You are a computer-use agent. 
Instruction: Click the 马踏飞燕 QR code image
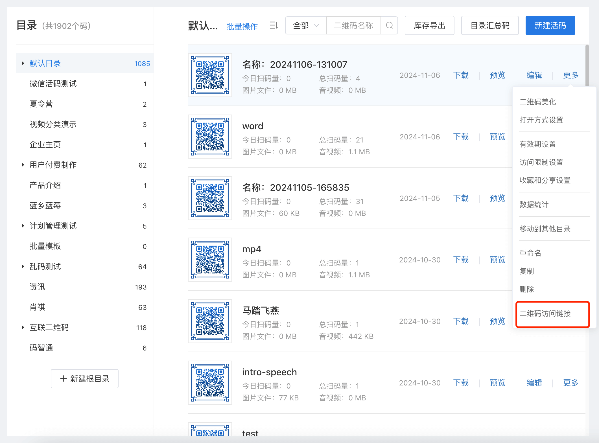coord(210,321)
